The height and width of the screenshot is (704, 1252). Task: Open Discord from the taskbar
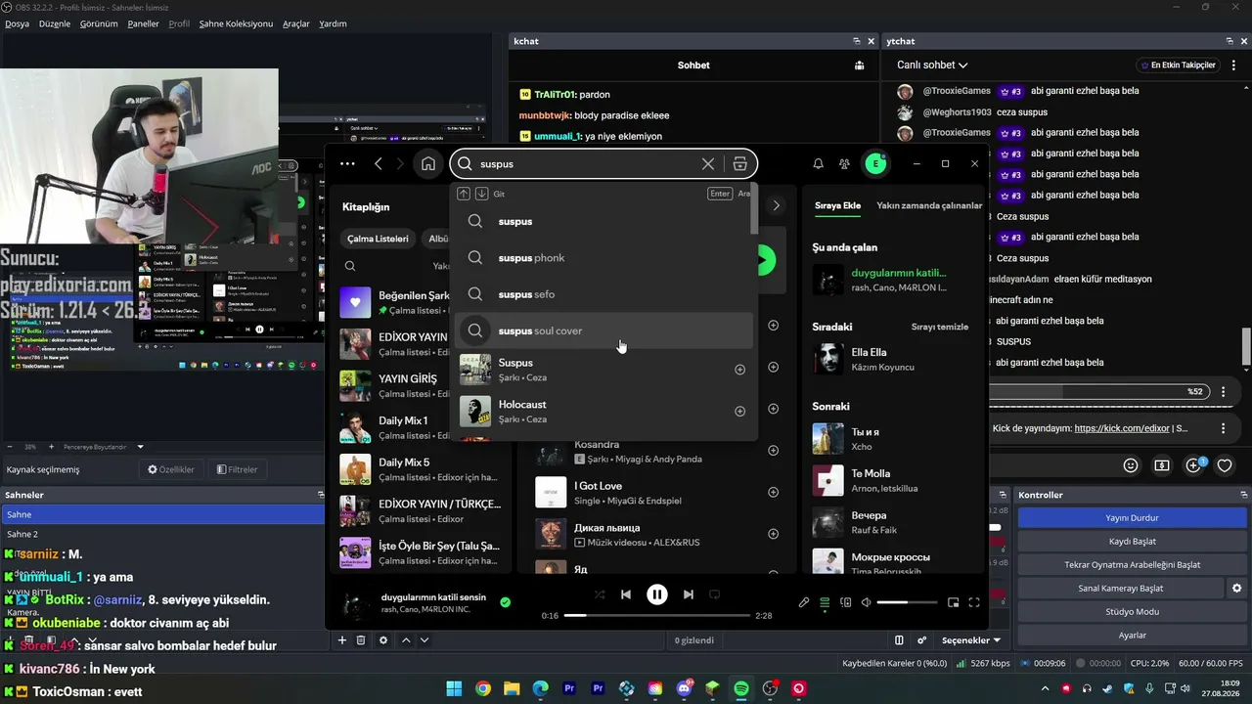(684, 689)
